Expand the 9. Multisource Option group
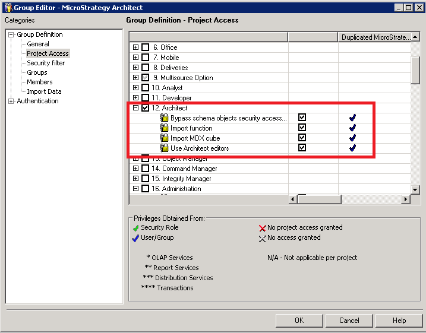 (x=135, y=78)
